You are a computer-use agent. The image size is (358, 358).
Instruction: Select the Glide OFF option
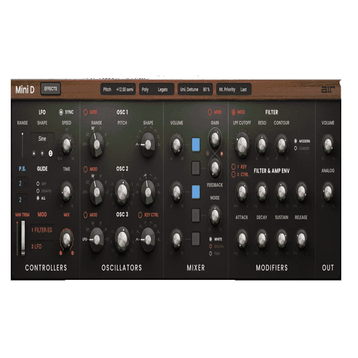(x=38, y=184)
